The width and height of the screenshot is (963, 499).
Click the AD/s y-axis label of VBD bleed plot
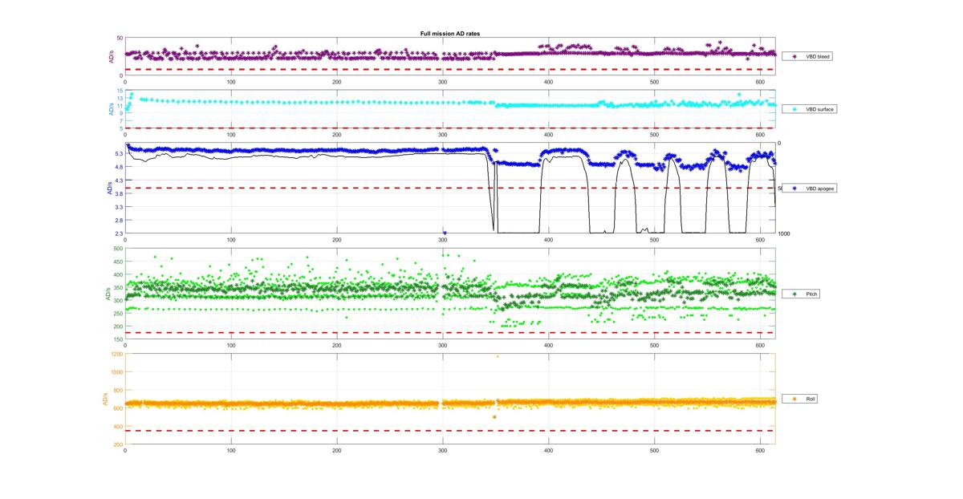(111, 57)
